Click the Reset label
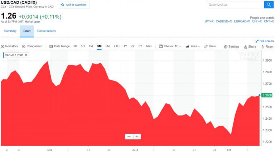 pos(269,46)
